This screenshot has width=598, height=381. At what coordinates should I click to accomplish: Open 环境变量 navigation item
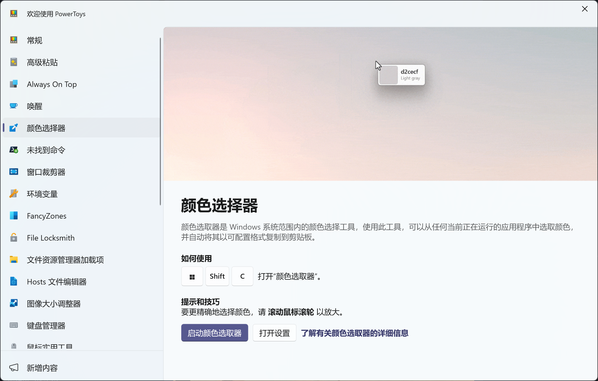click(81, 194)
